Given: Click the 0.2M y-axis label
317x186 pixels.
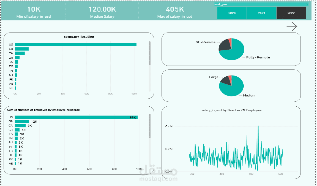Looking at the screenshot, I should click(x=169, y=149).
